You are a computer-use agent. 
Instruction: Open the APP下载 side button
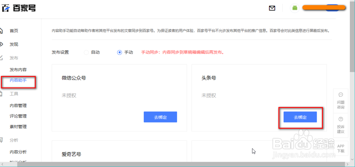point(341,149)
